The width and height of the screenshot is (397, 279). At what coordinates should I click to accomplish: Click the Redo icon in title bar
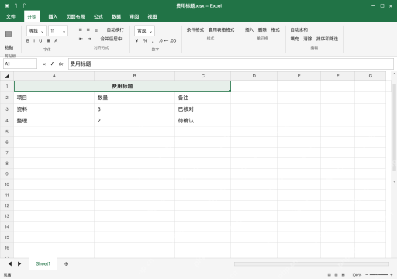click(24, 5)
